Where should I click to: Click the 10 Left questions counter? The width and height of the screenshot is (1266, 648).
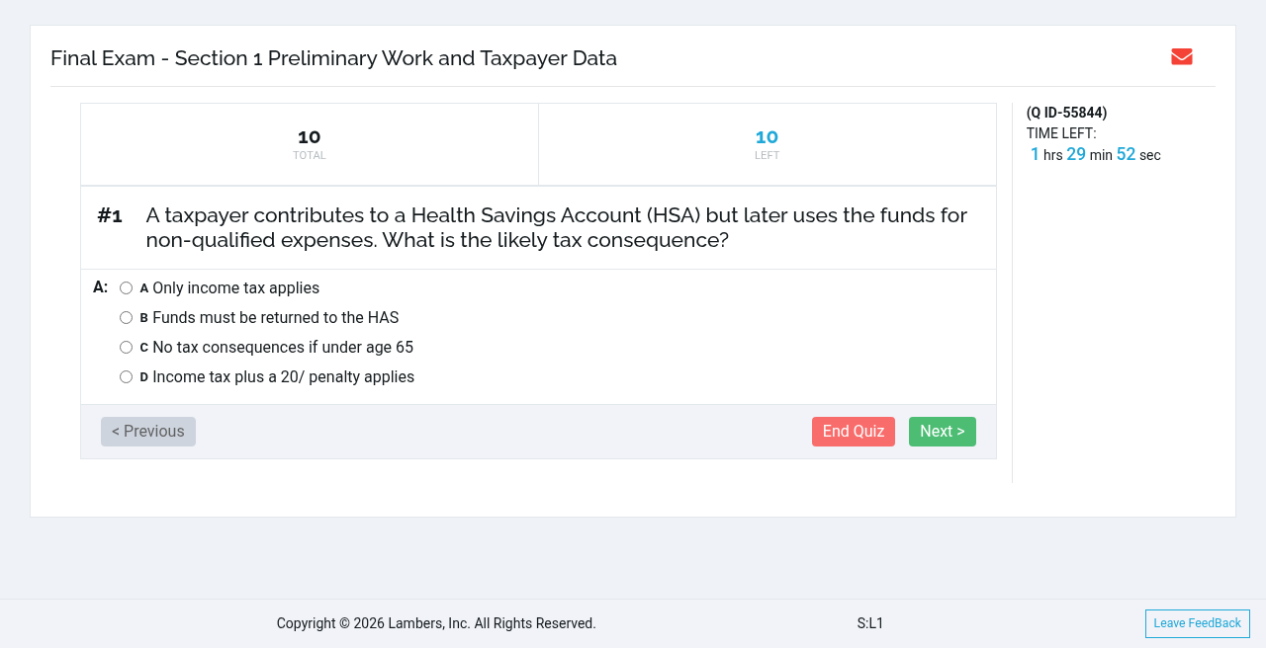[x=768, y=144]
